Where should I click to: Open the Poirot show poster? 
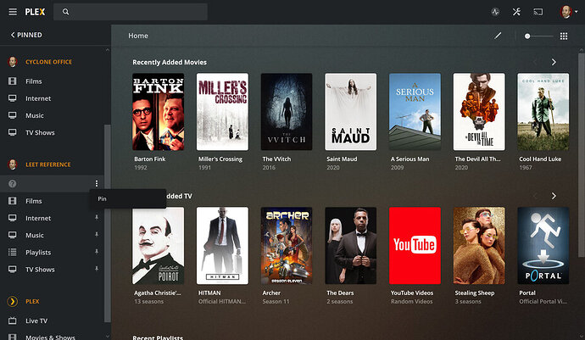point(159,246)
